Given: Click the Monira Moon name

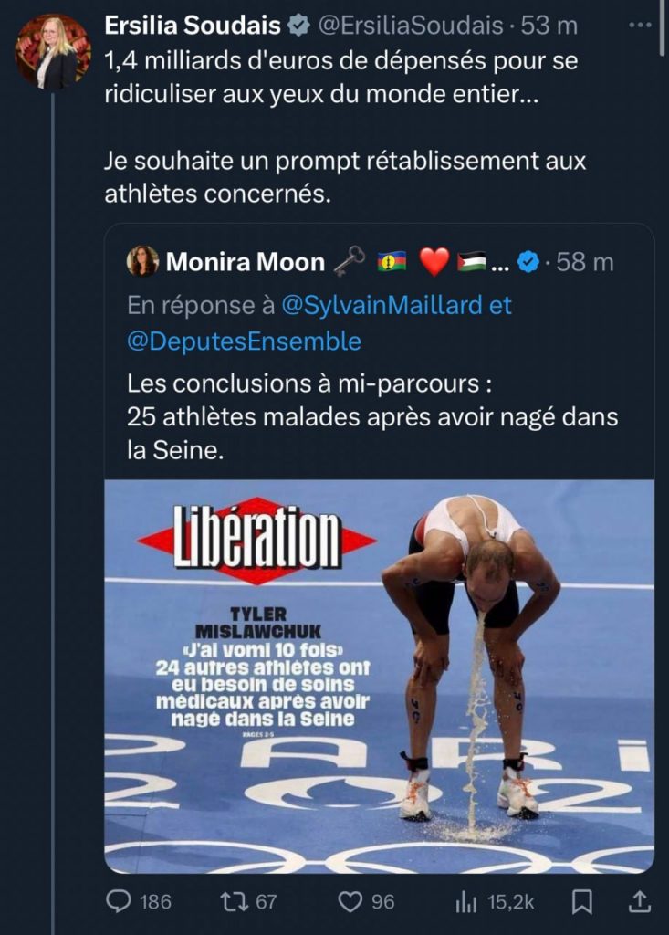Looking at the screenshot, I should (246, 262).
